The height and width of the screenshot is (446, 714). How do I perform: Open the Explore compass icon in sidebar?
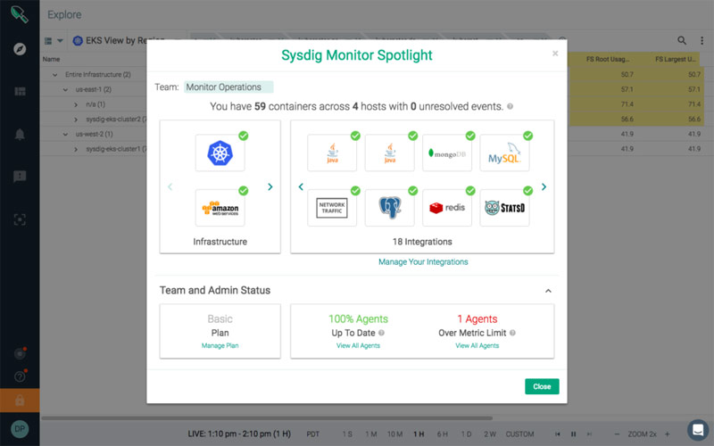coord(20,49)
